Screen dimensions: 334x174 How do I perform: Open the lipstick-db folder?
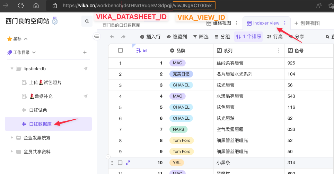[x=35, y=69]
